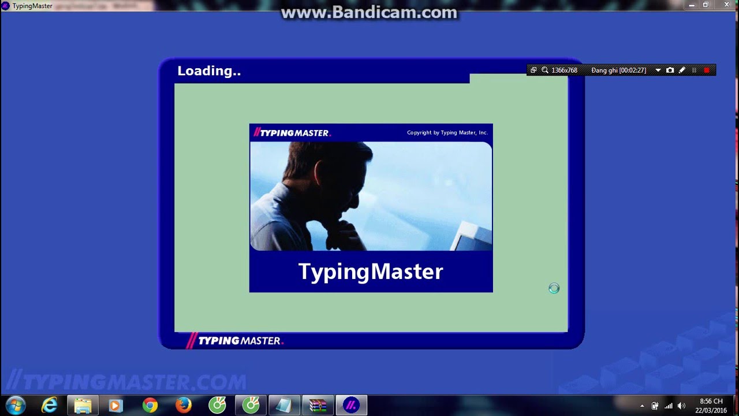This screenshot has height=416, width=739.
Task: Click power/battery icon in system tray
Action: [x=655, y=406]
